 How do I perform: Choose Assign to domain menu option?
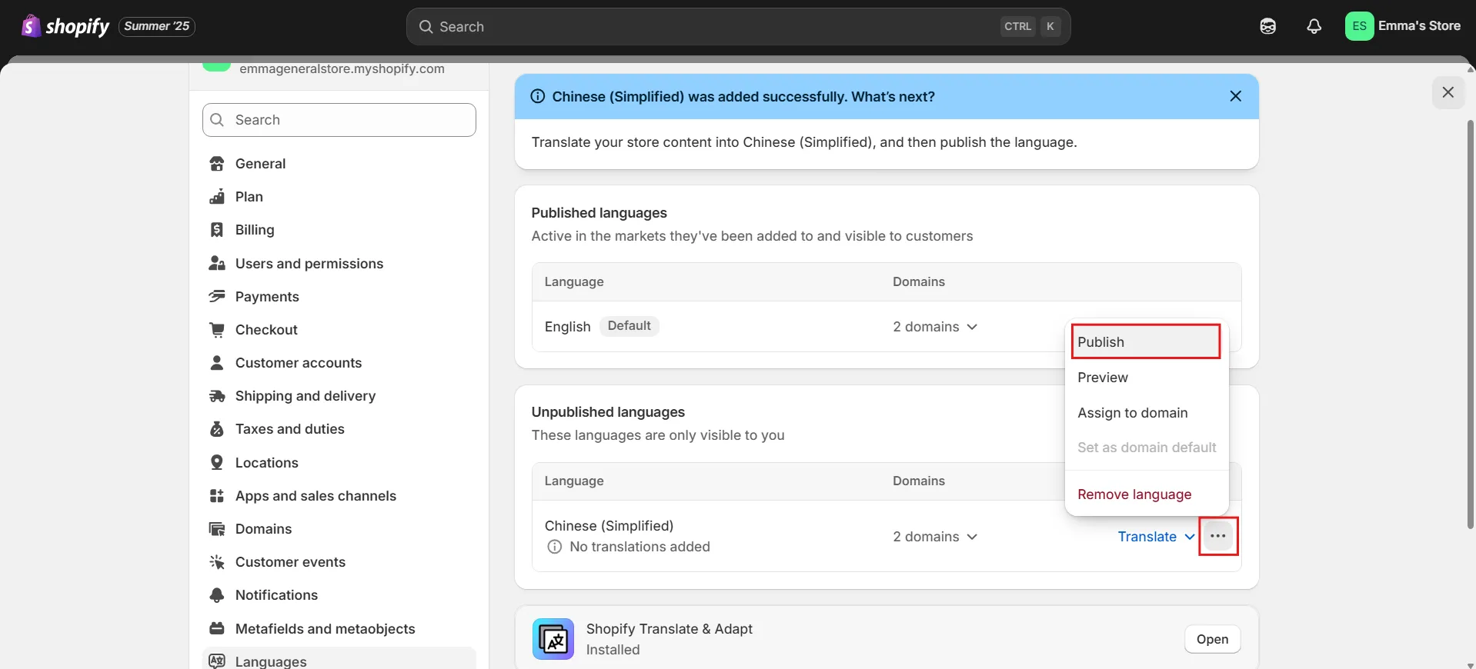click(x=1146, y=413)
